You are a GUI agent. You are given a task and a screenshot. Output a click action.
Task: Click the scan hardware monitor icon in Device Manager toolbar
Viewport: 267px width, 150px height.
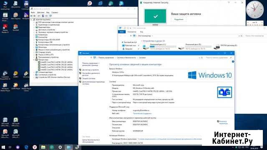(50, 16)
